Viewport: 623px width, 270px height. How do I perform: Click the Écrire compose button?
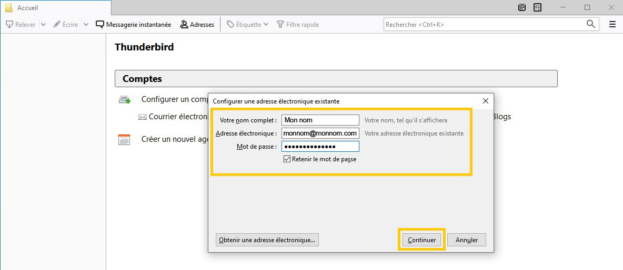[65, 25]
